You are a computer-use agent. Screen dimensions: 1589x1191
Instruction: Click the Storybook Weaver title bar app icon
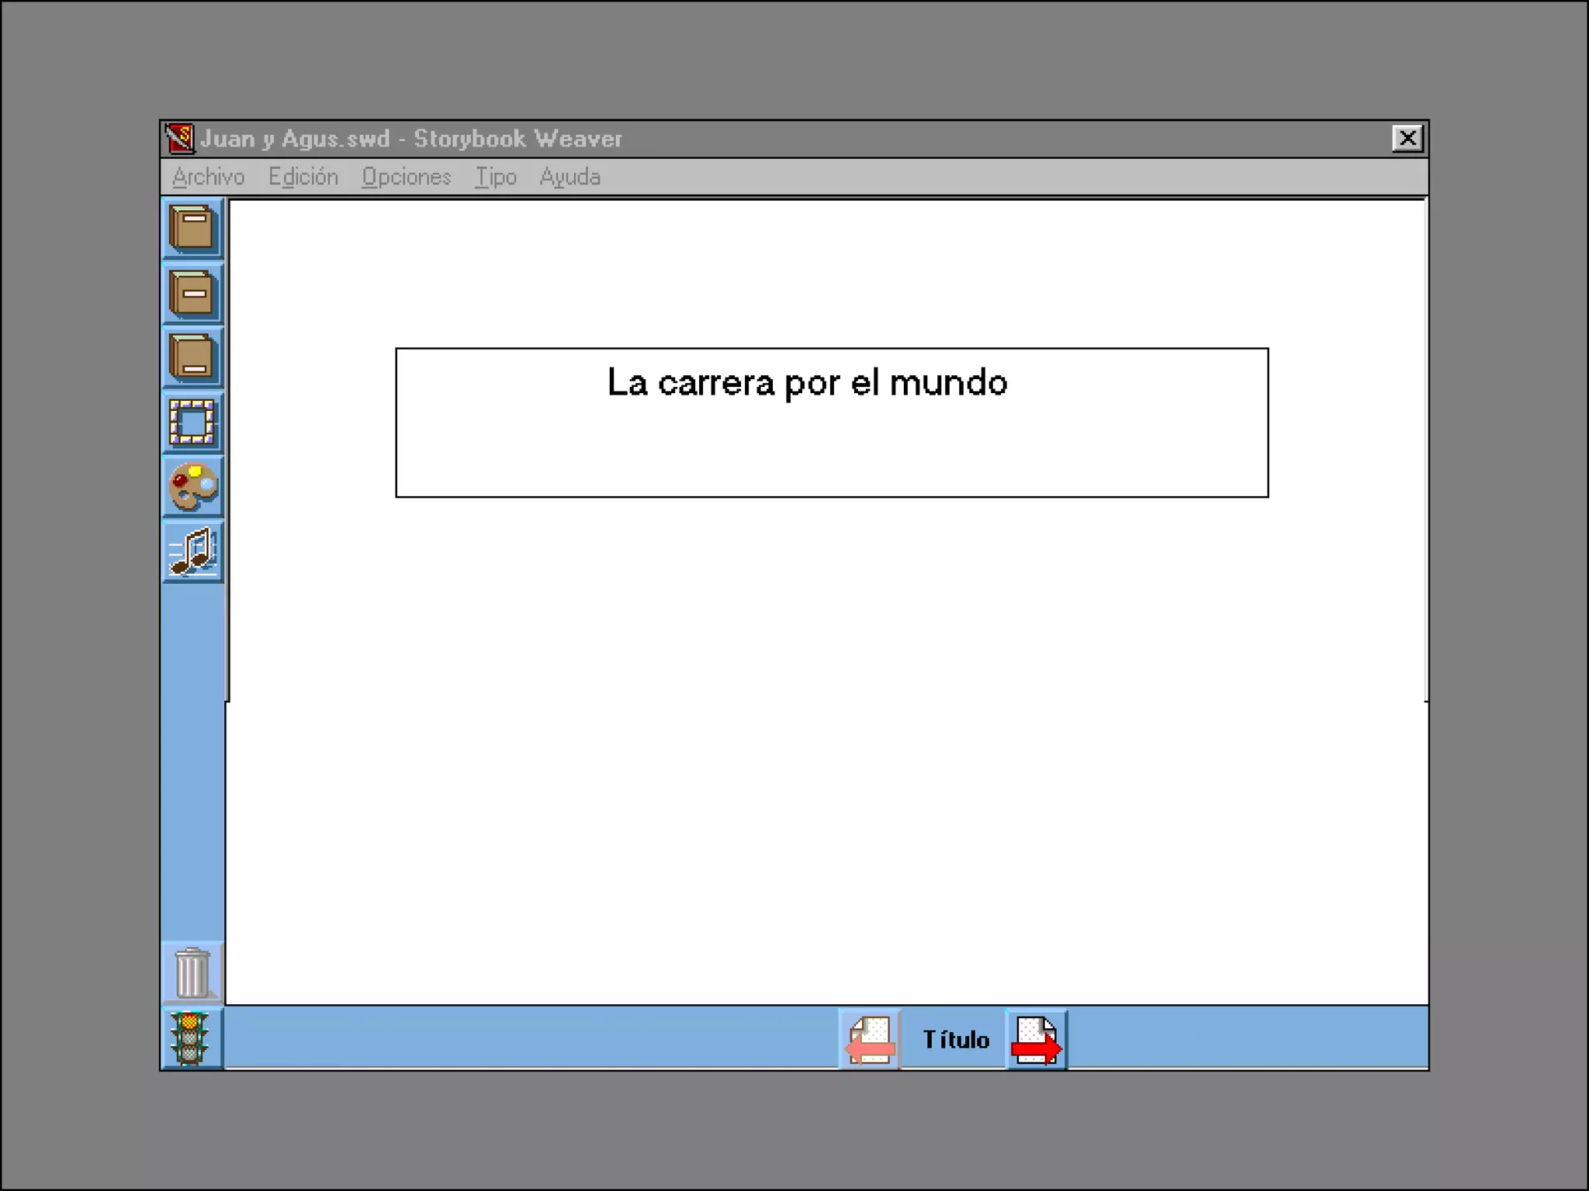point(179,139)
